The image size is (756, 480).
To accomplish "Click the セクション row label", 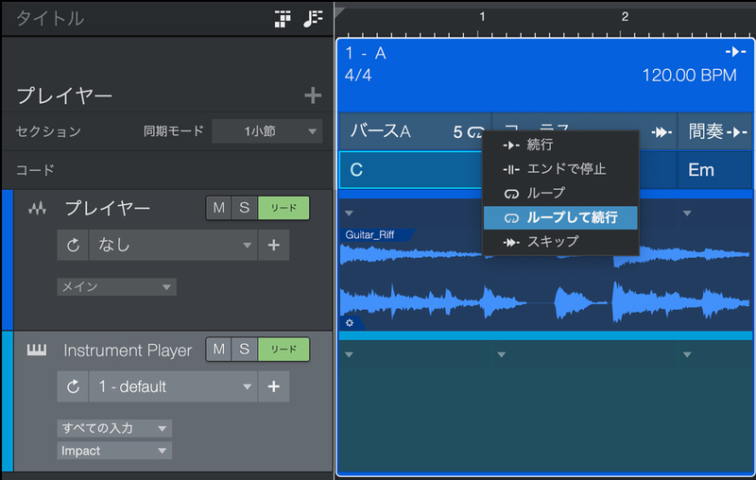I will pyautogui.click(x=48, y=131).
